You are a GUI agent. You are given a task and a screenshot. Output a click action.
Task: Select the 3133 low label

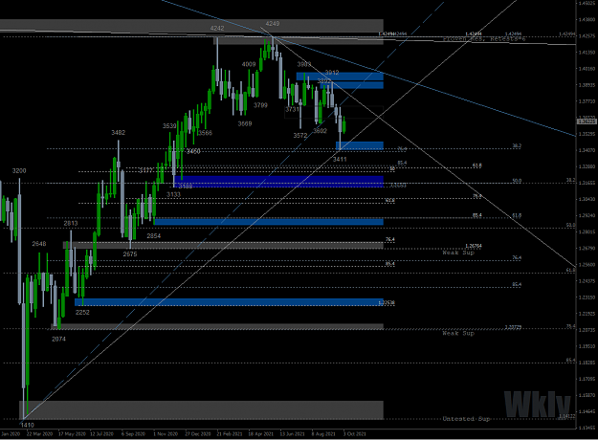click(x=173, y=194)
